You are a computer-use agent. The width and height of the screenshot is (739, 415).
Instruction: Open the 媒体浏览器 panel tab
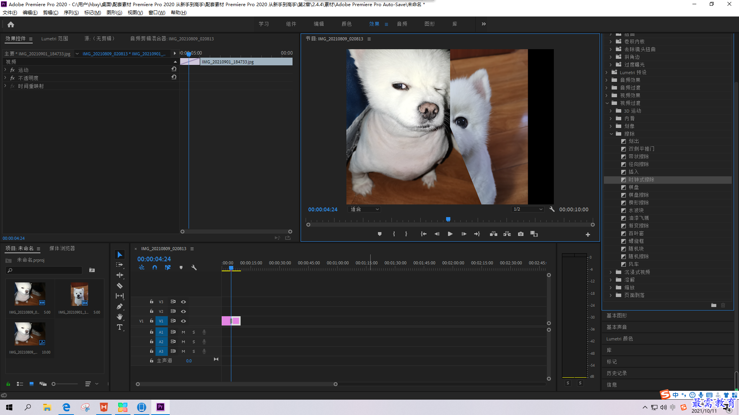(x=62, y=248)
